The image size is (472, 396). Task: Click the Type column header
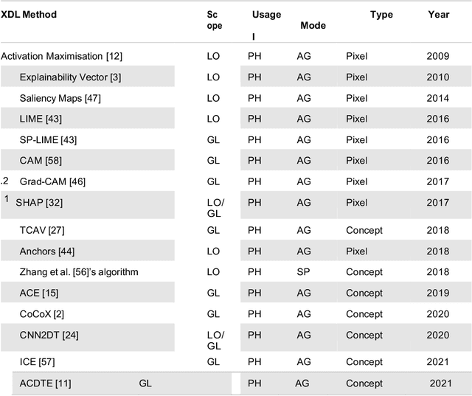[x=381, y=15]
